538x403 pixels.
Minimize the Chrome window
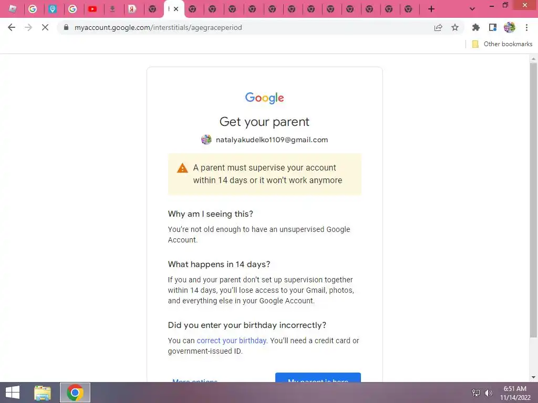click(x=492, y=5)
